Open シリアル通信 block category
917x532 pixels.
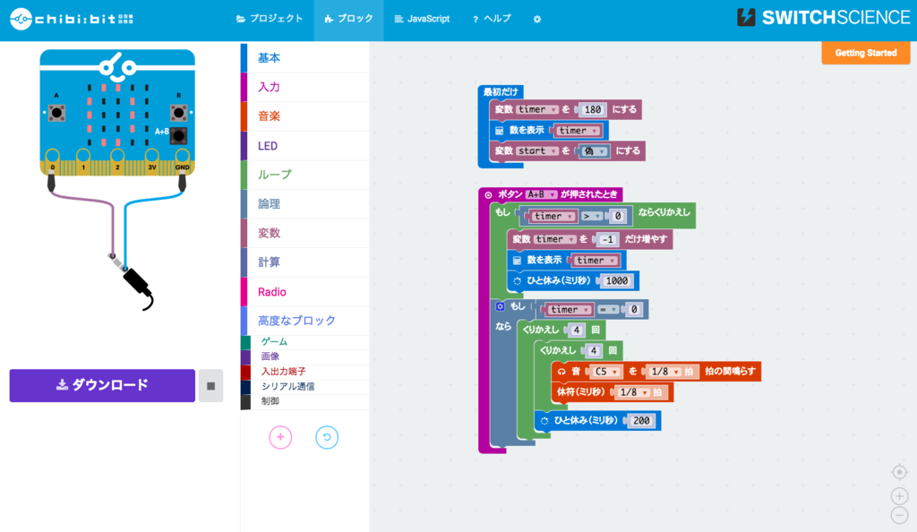coord(305,386)
